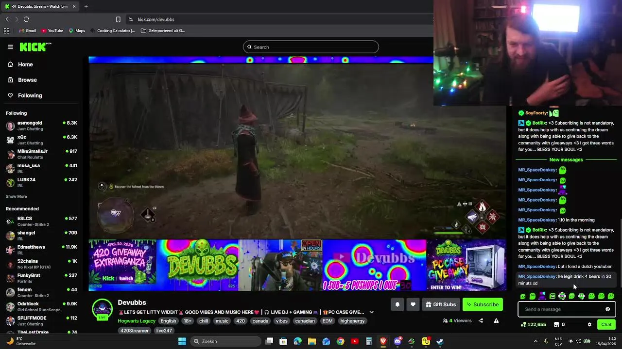Follow Devubbs with the heart button
Image resolution: width=622 pixels, height=349 pixels.
(x=413, y=304)
